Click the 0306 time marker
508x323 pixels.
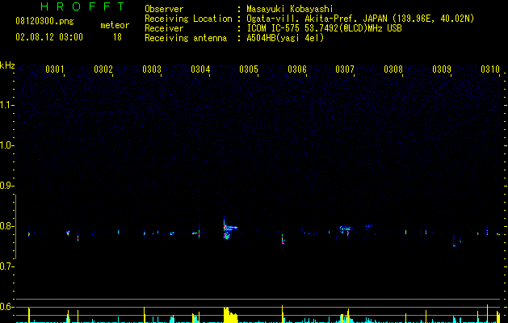(297, 69)
